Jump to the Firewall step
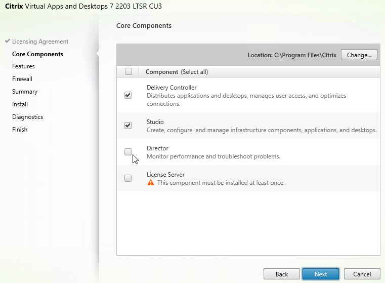This screenshot has height=283, width=385. (22, 79)
